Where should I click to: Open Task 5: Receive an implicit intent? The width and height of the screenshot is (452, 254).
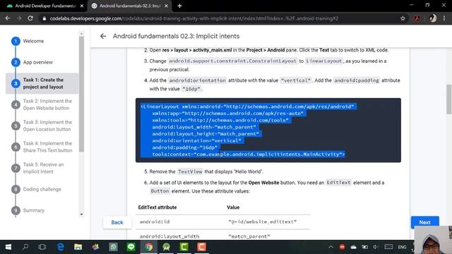(x=43, y=168)
